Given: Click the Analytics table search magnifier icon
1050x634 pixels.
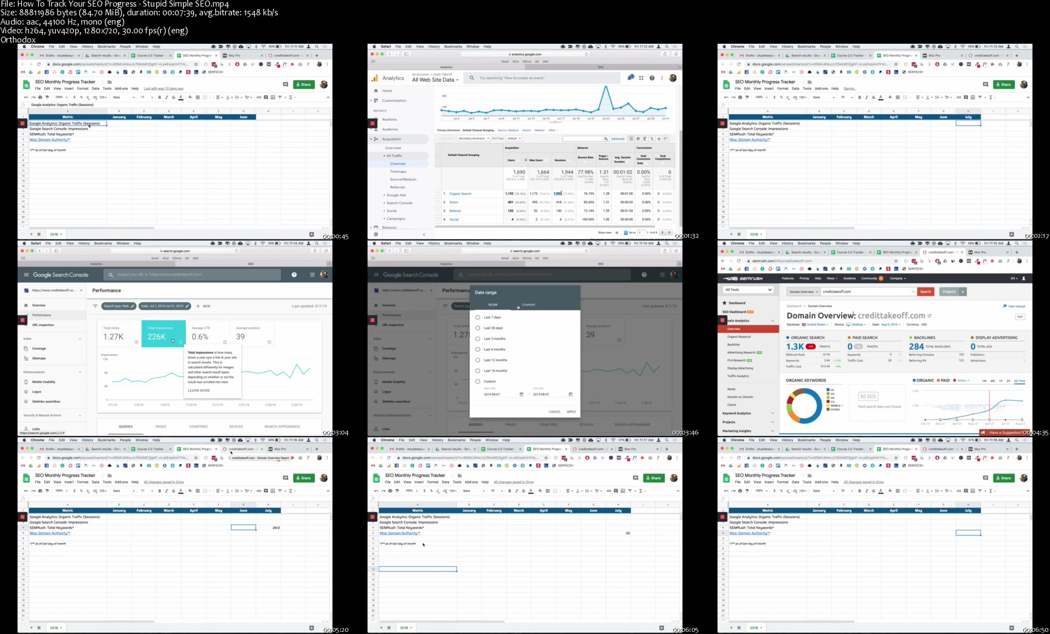Looking at the screenshot, I should coord(606,139).
